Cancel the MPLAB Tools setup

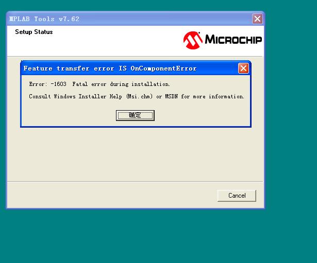tap(237, 196)
